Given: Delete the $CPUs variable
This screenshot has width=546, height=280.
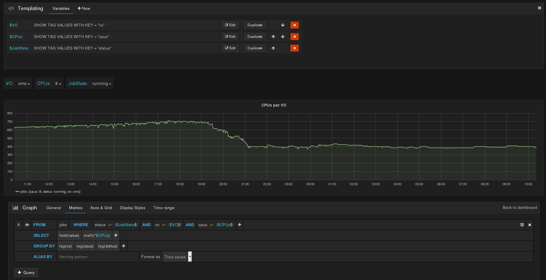Looking at the screenshot, I should tap(294, 37).
